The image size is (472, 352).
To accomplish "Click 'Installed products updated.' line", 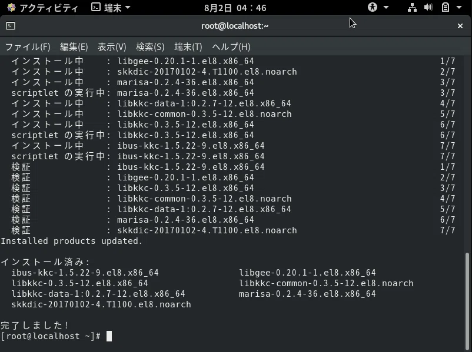I will pos(71,241).
